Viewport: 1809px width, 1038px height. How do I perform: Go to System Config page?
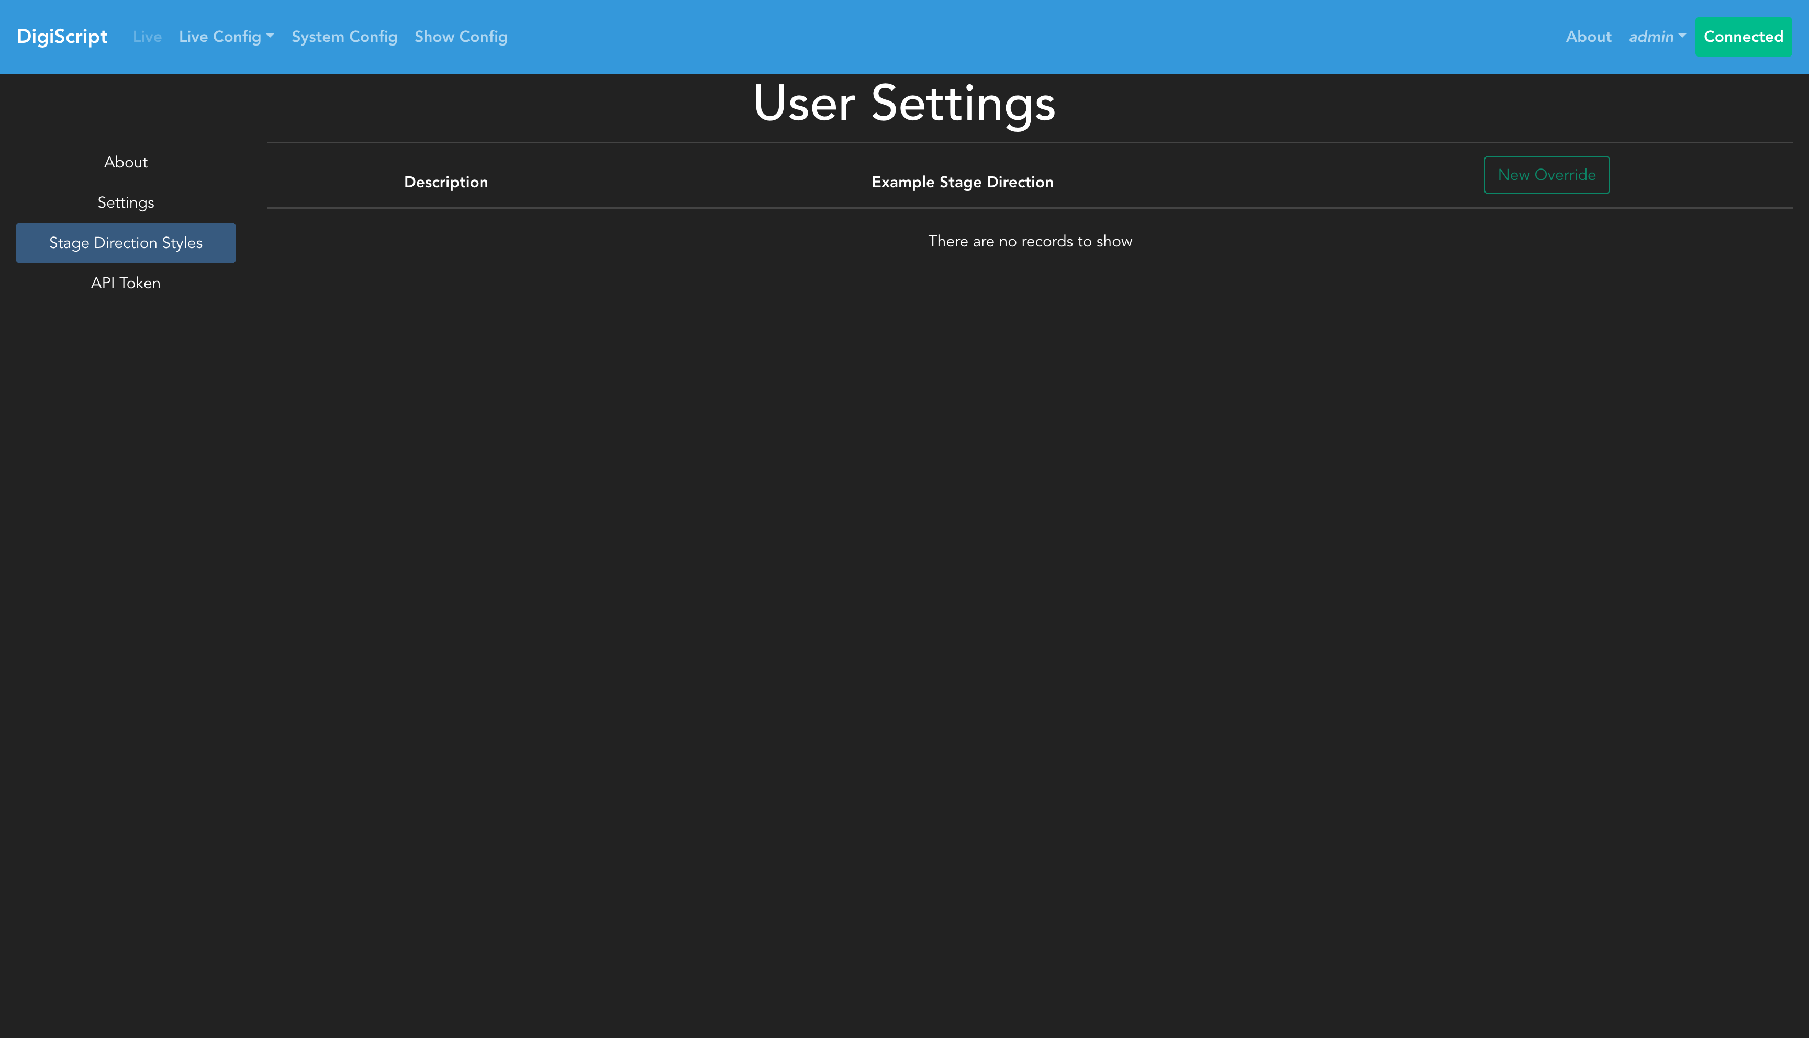coord(344,36)
